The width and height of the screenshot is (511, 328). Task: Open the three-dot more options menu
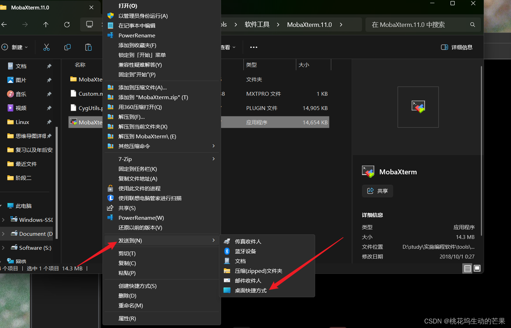pos(254,47)
